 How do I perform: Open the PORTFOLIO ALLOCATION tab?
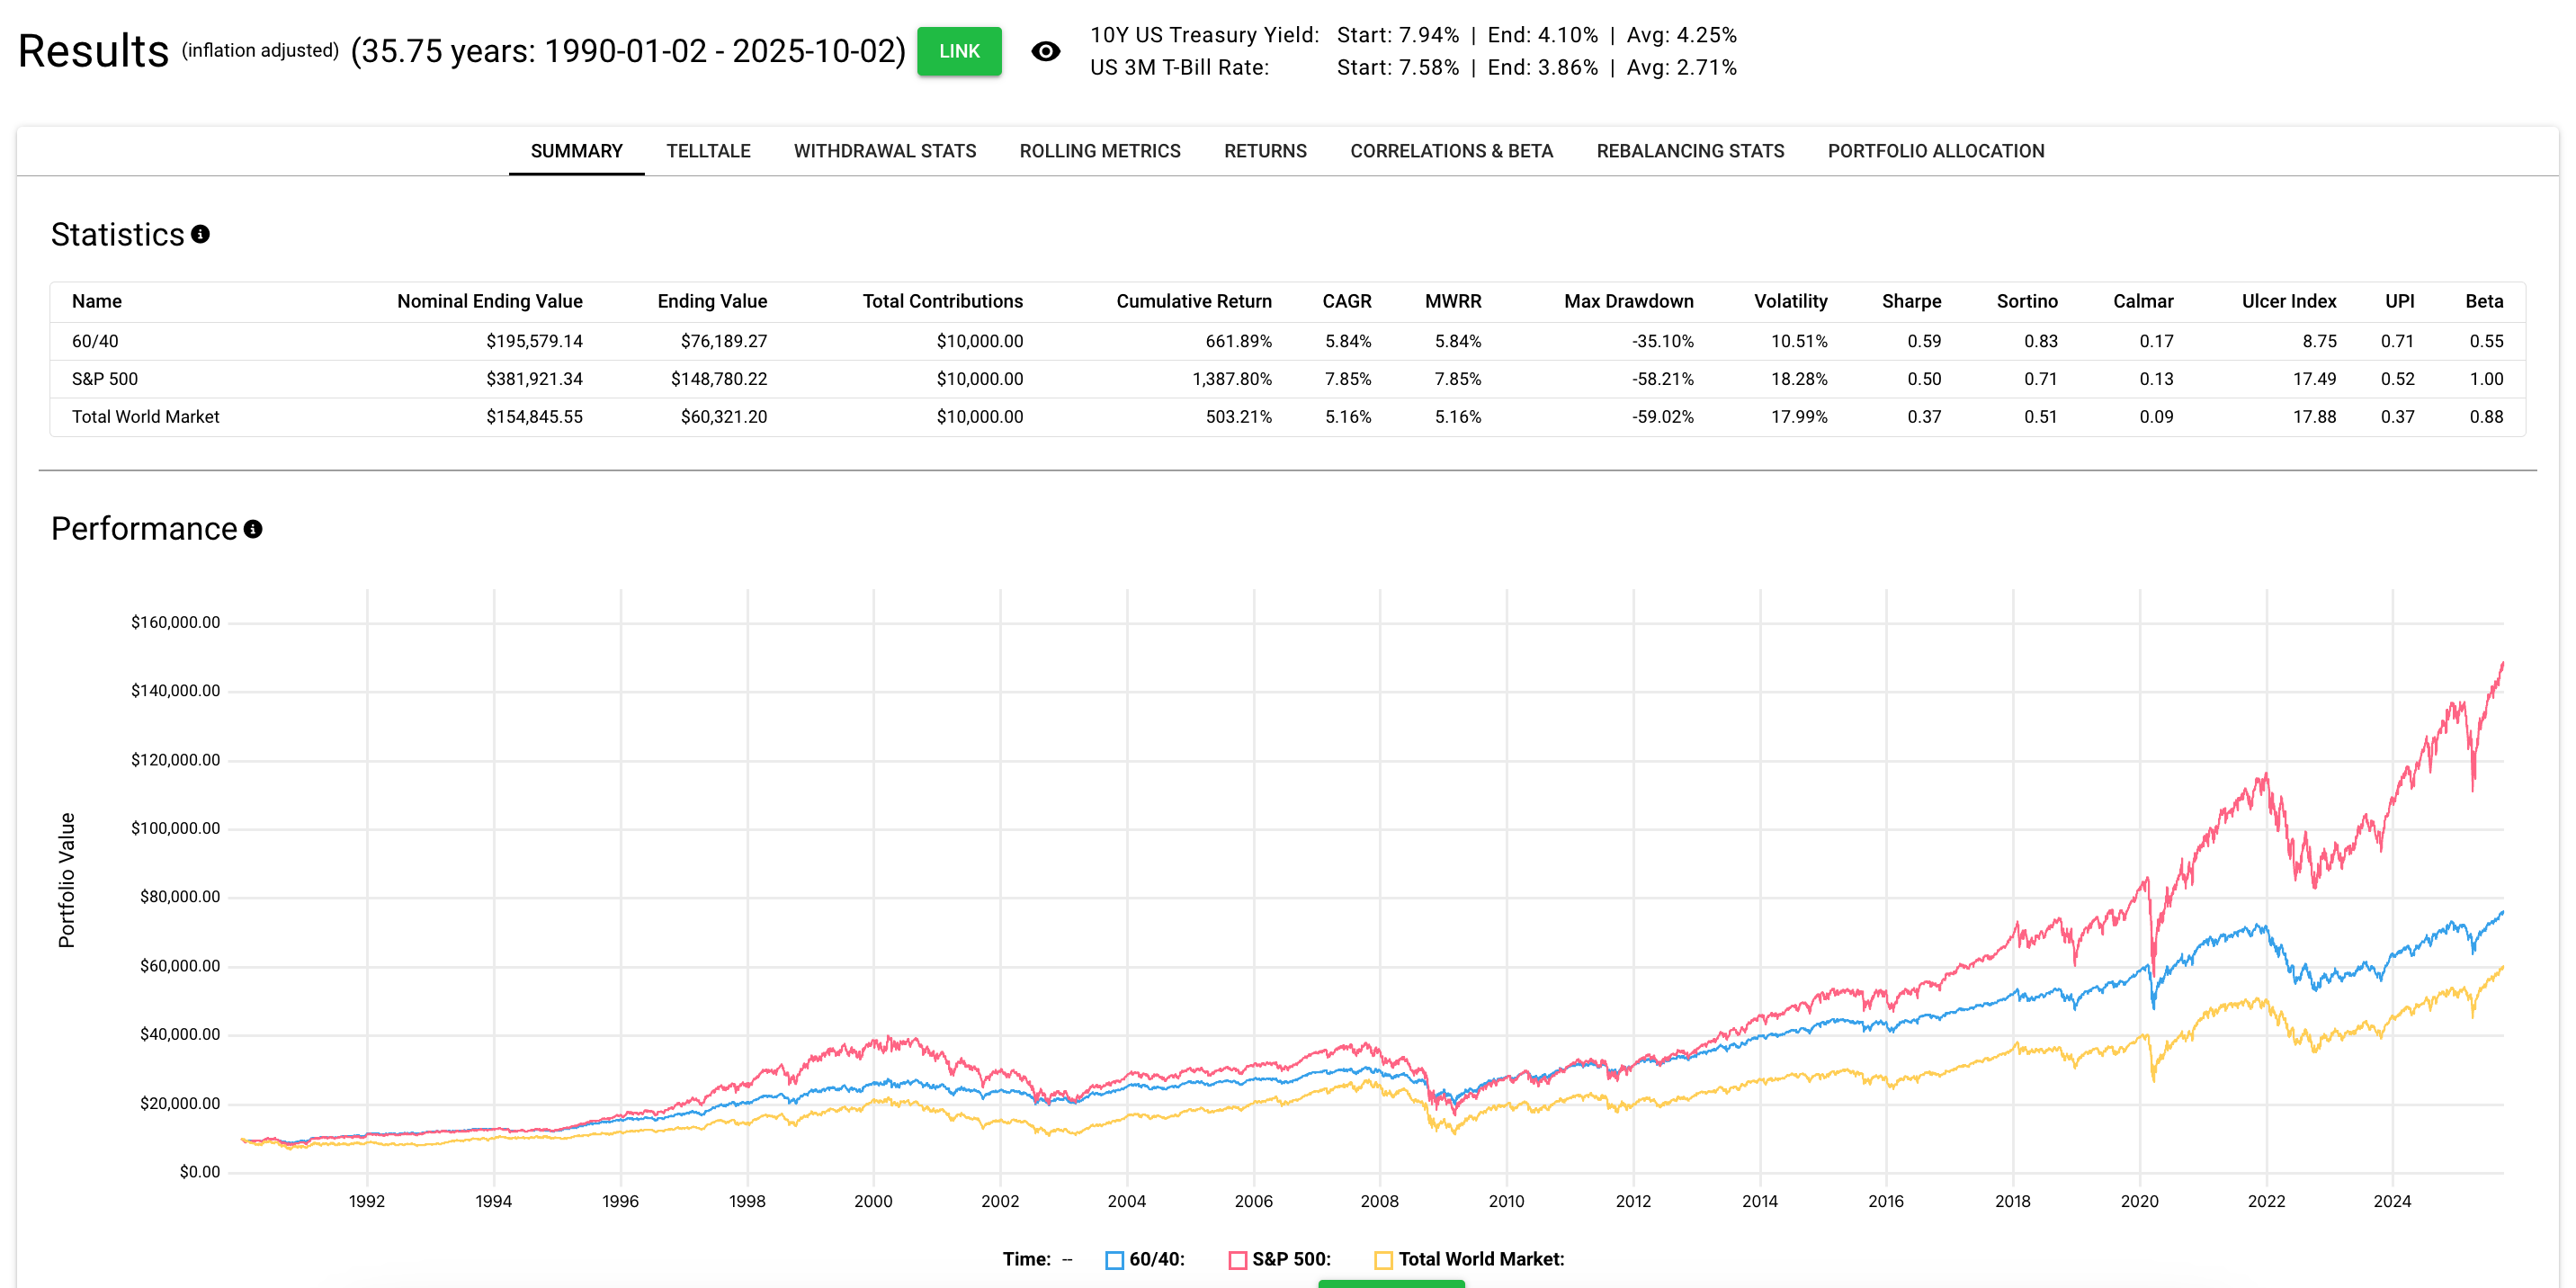coord(1935,151)
